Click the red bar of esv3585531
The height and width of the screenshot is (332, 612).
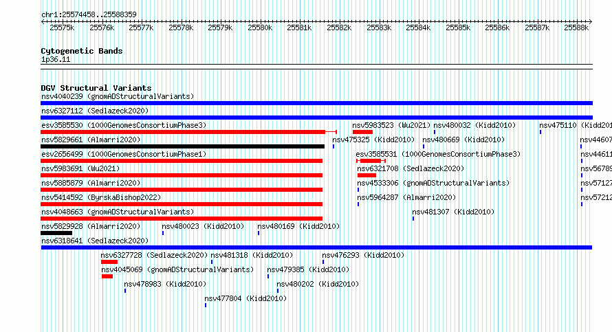tap(371, 161)
